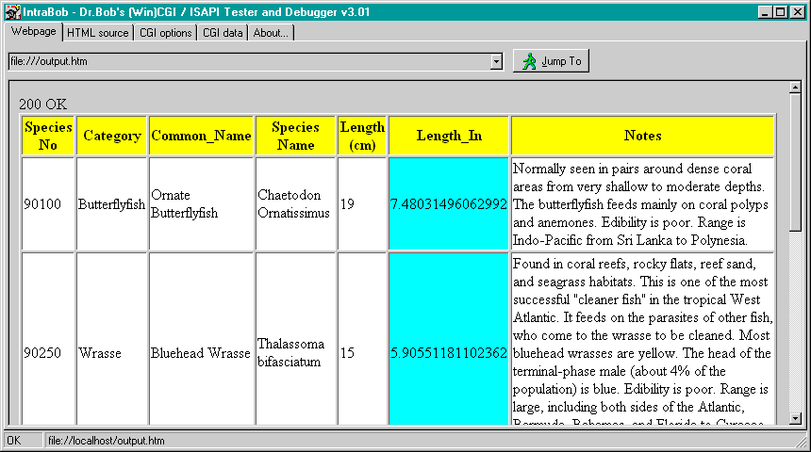Click the cyan Length_In cell 7.48031496062992
The image size is (811, 452).
[449, 203]
